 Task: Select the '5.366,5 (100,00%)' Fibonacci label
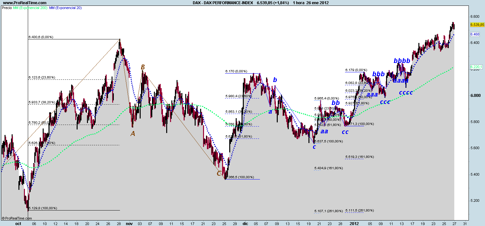[x=240, y=177]
